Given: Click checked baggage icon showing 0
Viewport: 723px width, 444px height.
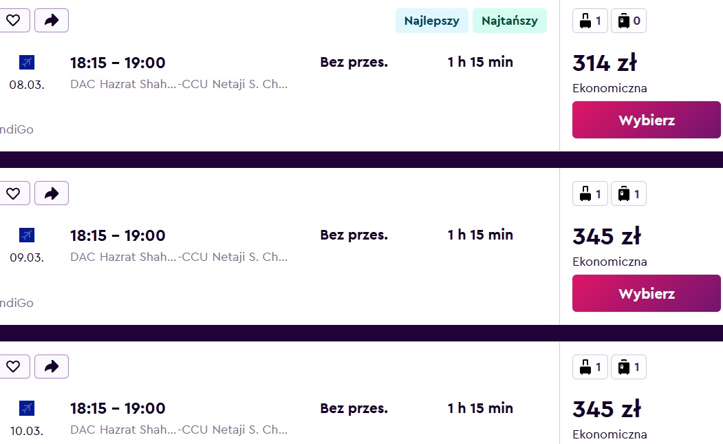Looking at the screenshot, I should tap(629, 21).
